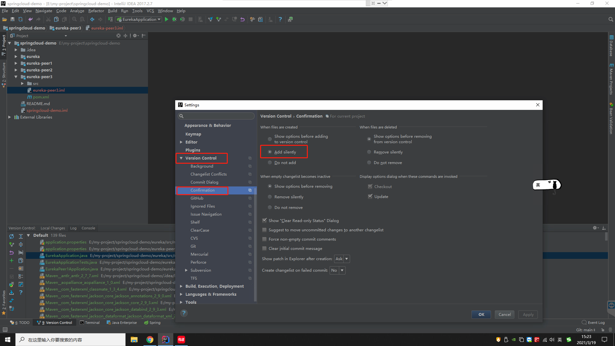
Task: Select 'Do not remove' under files deleted
Action: [369, 162]
